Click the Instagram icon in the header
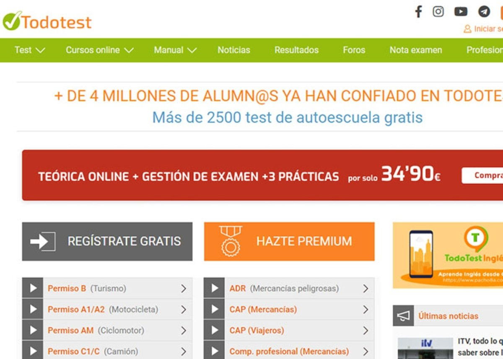 pos(438,12)
